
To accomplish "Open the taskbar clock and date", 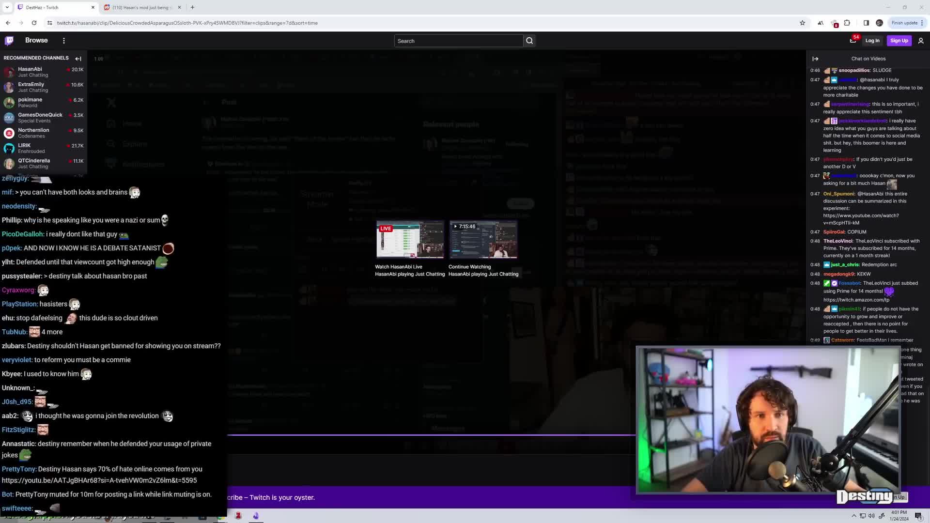I will tap(899, 516).
